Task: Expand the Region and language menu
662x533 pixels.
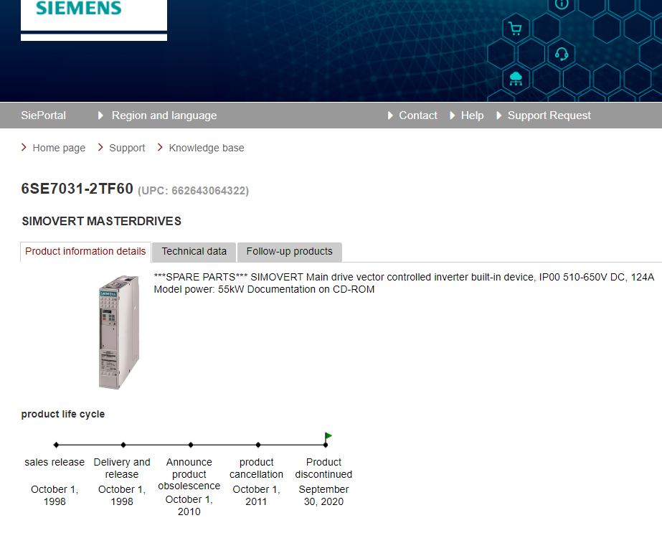Action: point(164,115)
